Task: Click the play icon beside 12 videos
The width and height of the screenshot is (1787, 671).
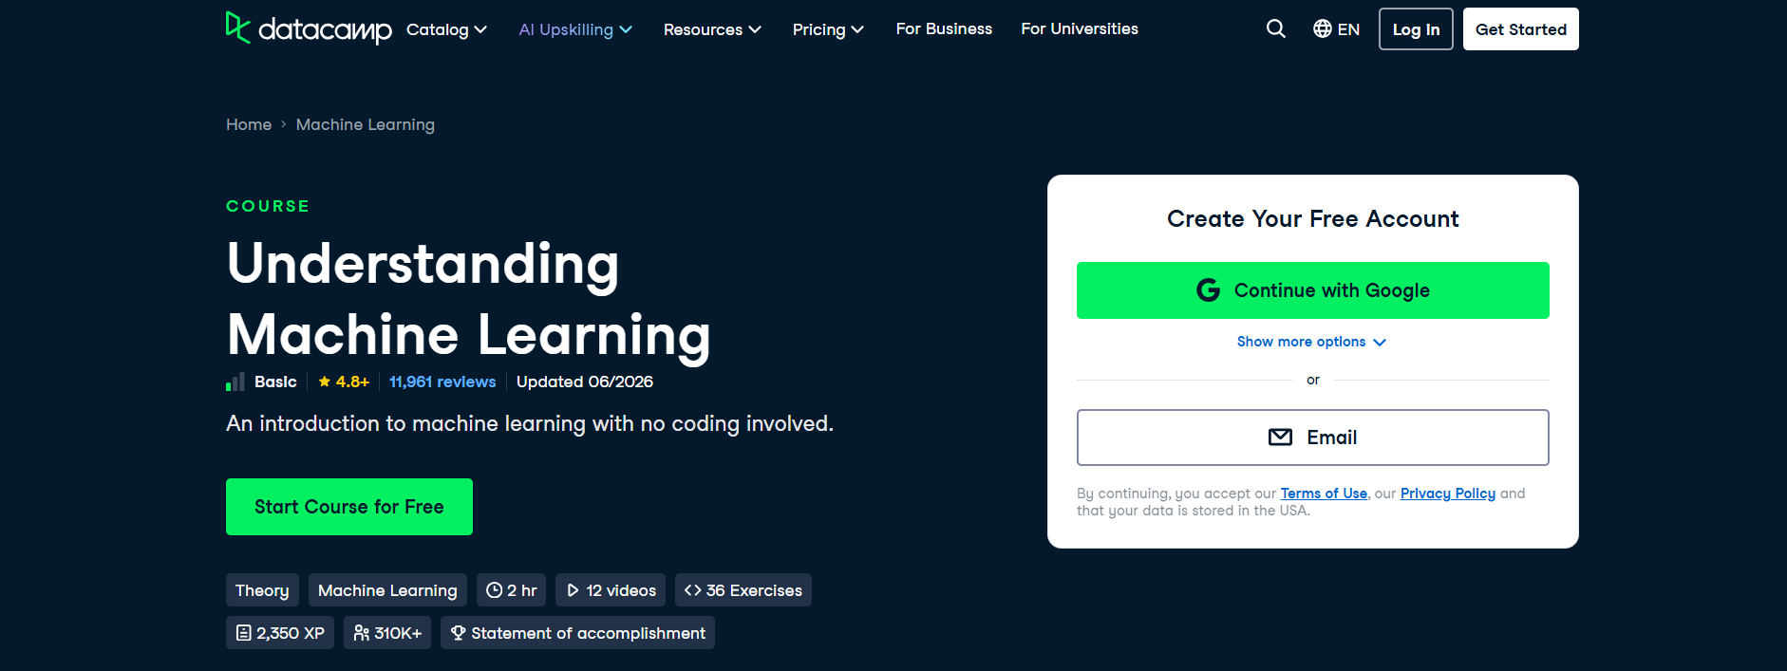Action: tap(573, 590)
